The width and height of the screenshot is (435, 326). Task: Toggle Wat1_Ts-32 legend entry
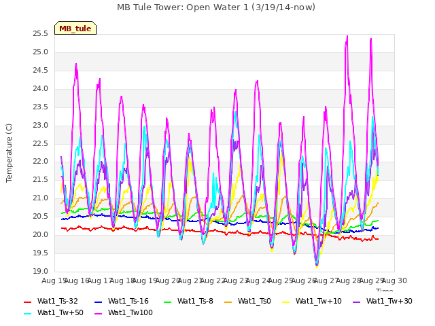51,301
